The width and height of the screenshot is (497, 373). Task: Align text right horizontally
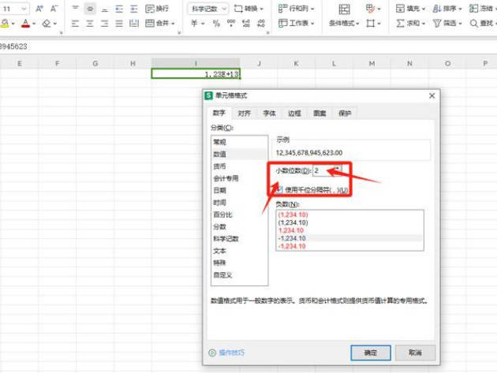point(105,23)
